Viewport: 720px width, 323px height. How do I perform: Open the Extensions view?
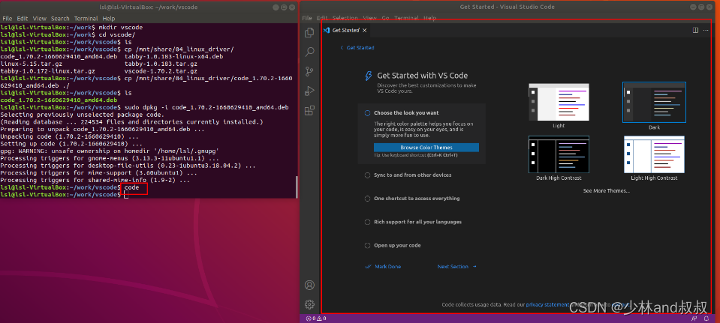(x=309, y=110)
